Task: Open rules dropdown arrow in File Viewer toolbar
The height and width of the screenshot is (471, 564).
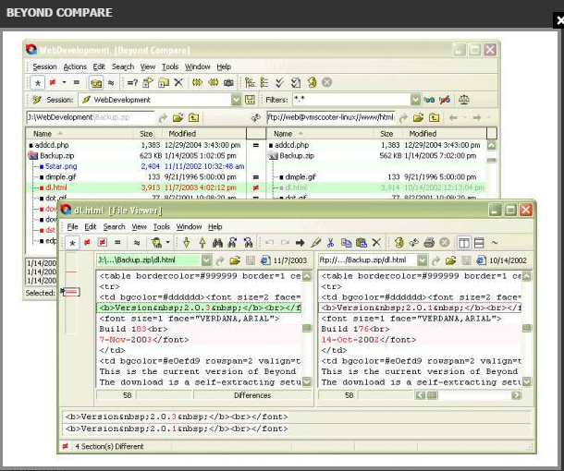Action: (167, 243)
